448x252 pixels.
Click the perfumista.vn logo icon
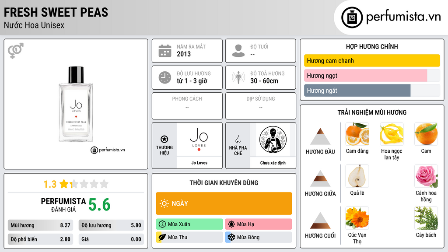click(x=352, y=17)
